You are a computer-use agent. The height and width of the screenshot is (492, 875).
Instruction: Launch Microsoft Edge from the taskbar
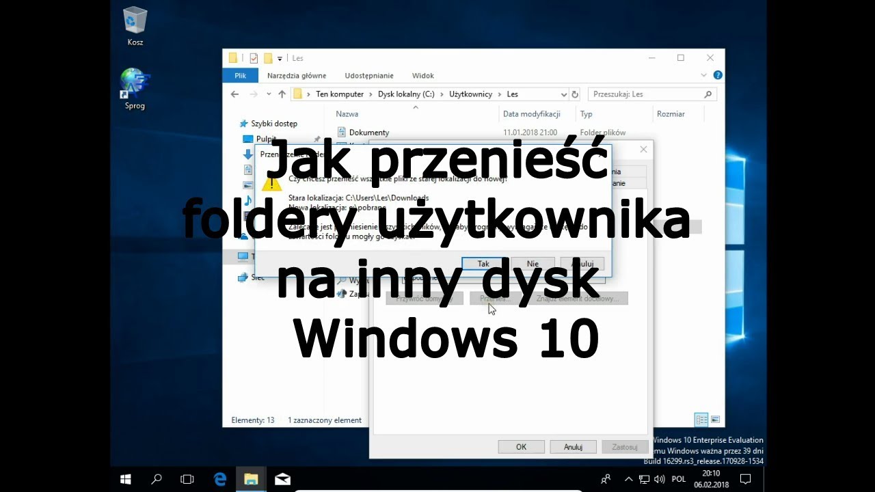pos(220,480)
